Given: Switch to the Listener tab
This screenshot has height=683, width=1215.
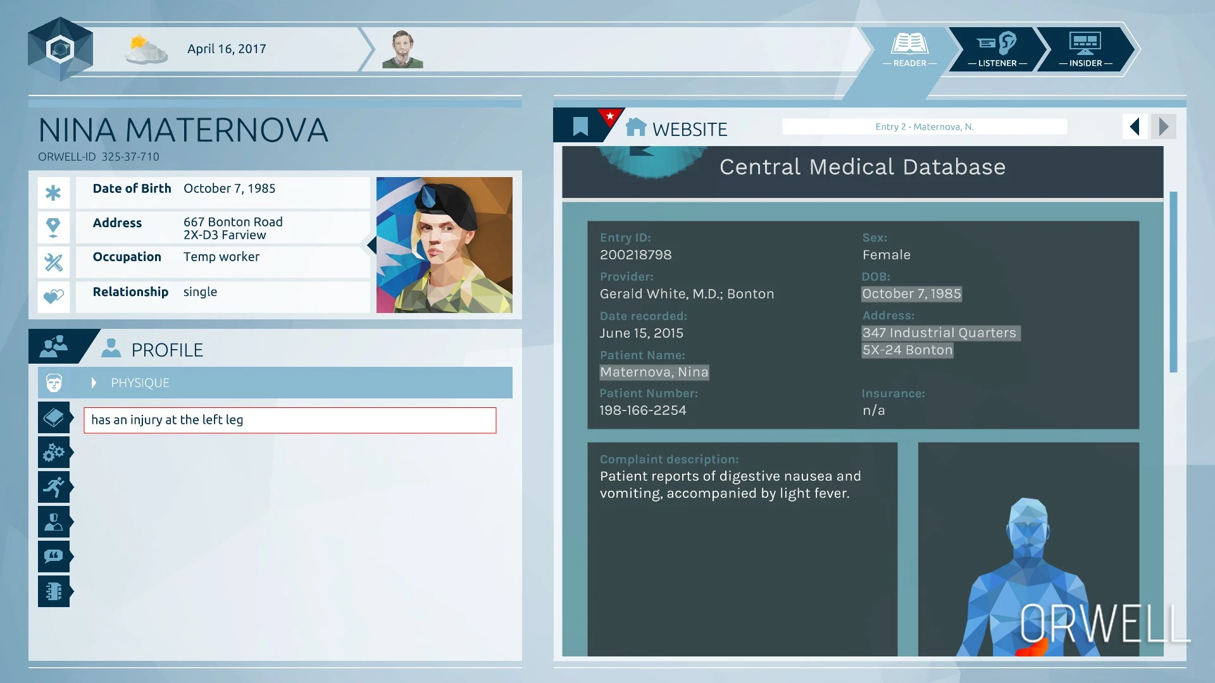Looking at the screenshot, I should (x=997, y=49).
